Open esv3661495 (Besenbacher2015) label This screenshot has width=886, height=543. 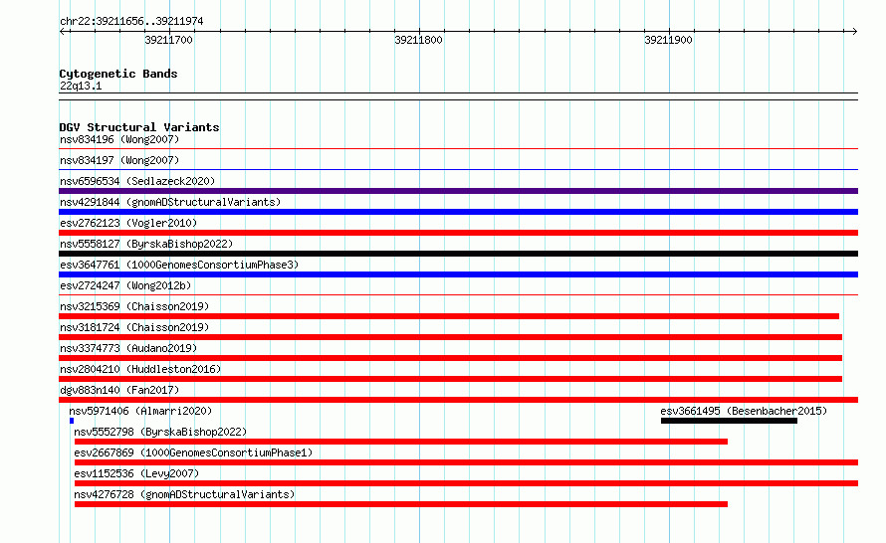pyautogui.click(x=744, y=411)
